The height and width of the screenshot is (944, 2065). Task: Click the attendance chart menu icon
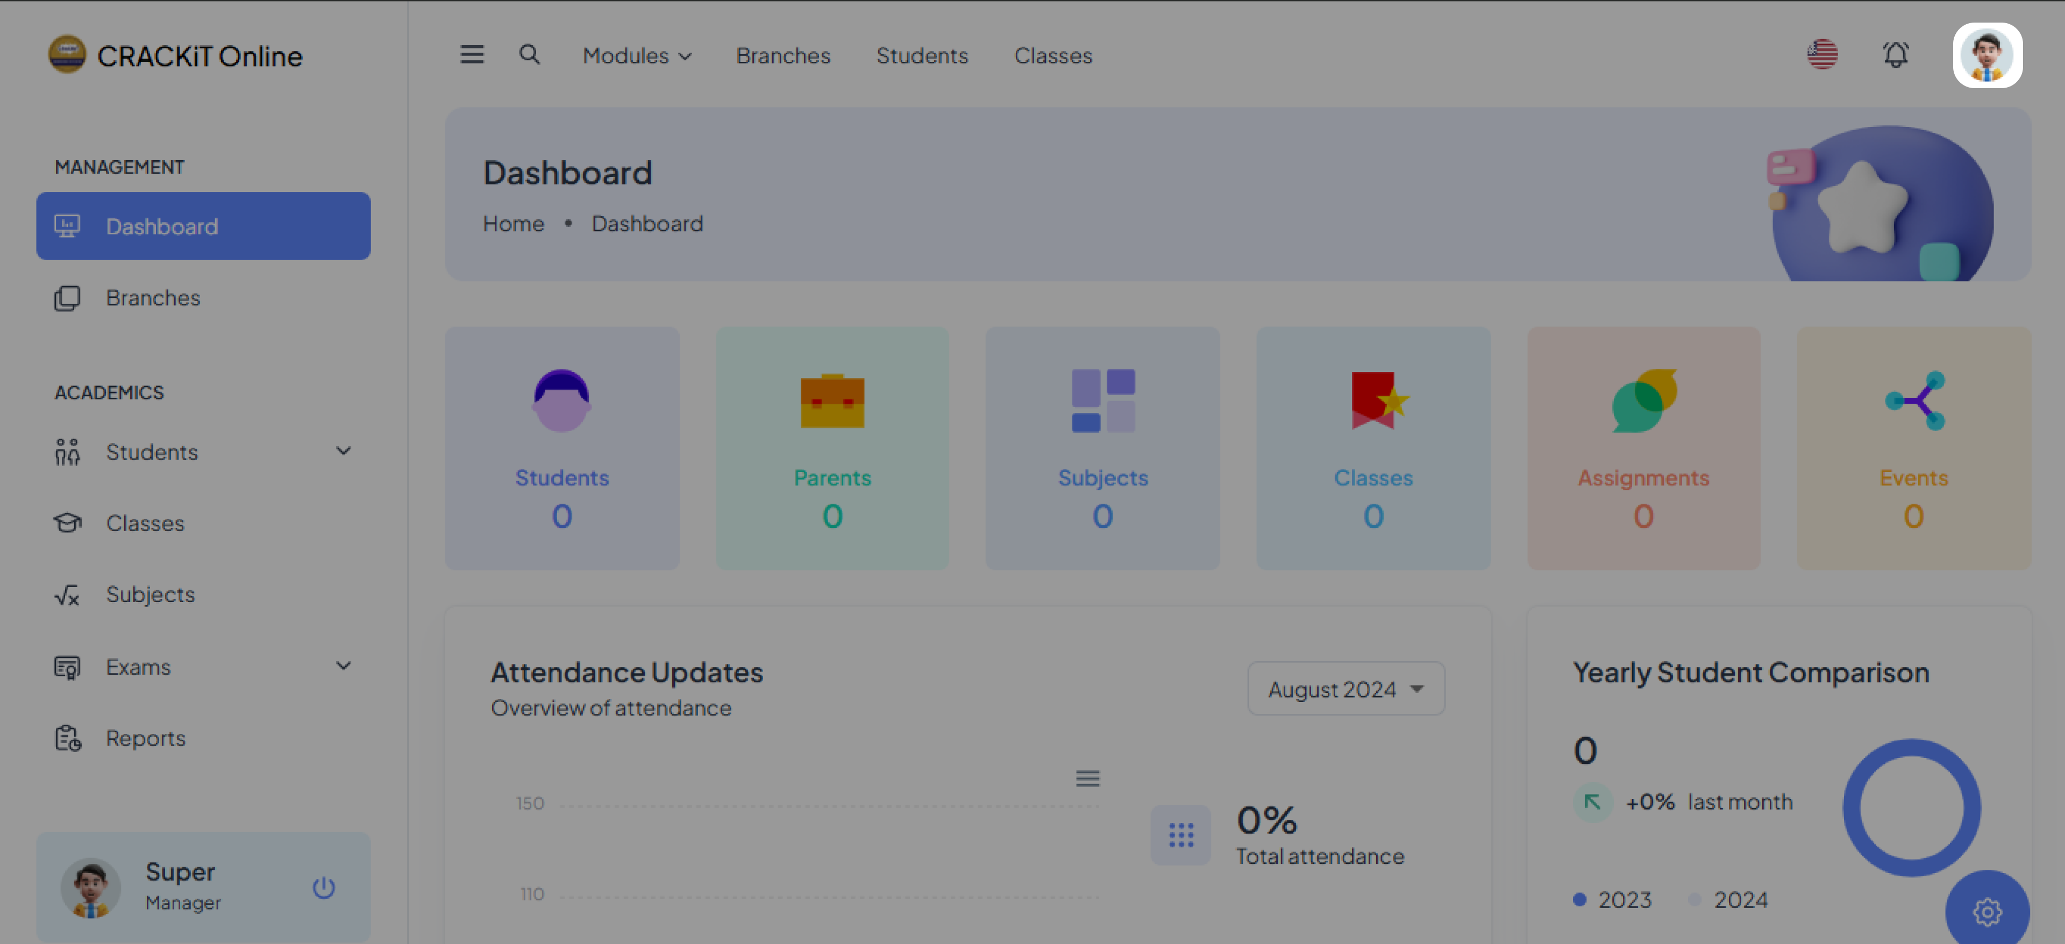point(1087,778)
